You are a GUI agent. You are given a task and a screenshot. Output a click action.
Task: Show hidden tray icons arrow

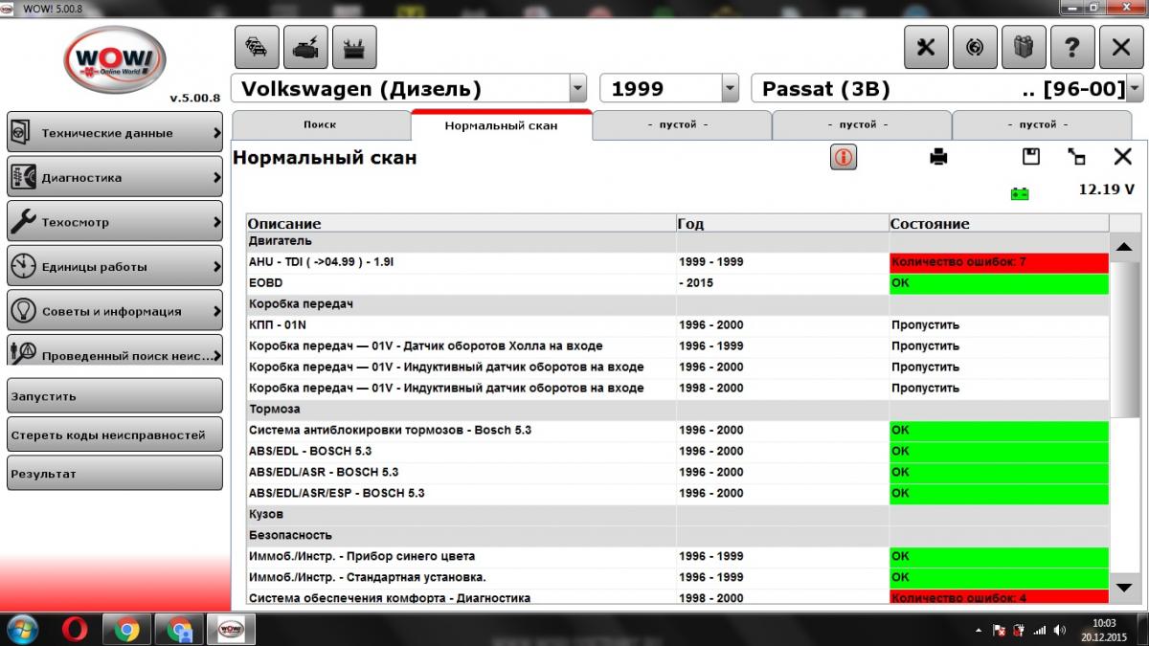click(979, 631)
